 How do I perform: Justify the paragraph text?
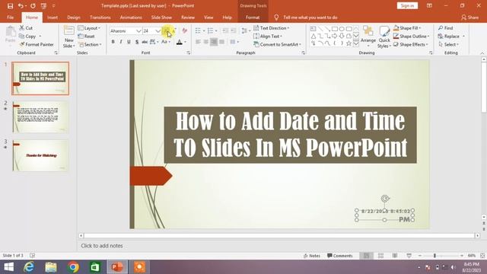click(221, 42)
